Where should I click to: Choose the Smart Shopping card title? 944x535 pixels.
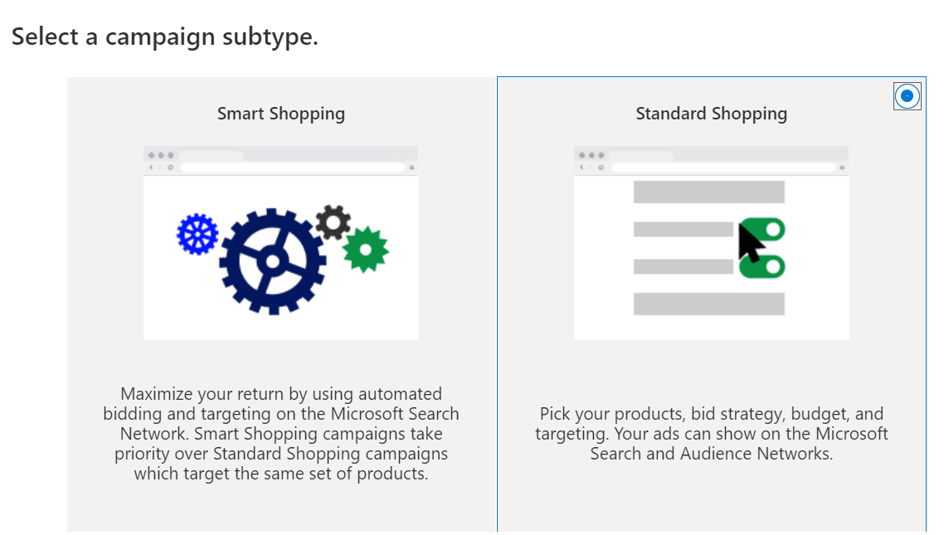click(x=281, y=114)
